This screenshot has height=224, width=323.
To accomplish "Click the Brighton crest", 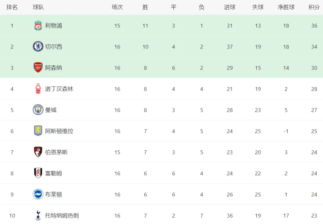I will [38, 194].
